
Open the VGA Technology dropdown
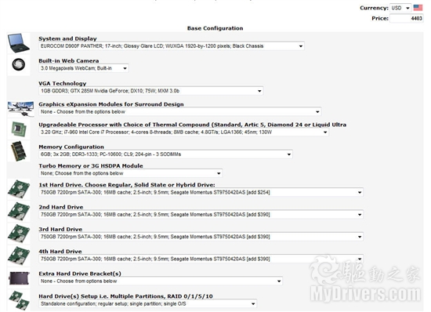click(150, 91)
